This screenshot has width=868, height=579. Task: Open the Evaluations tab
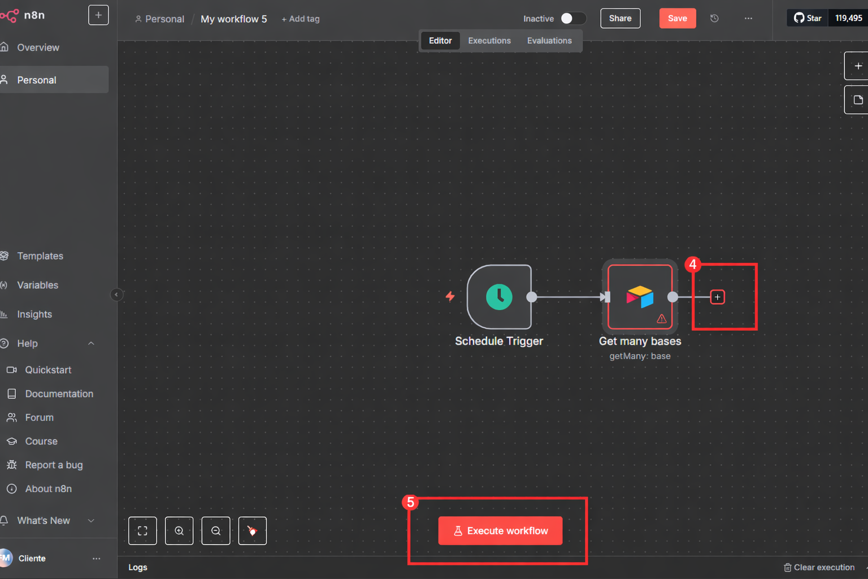click(x=549, y=41)
